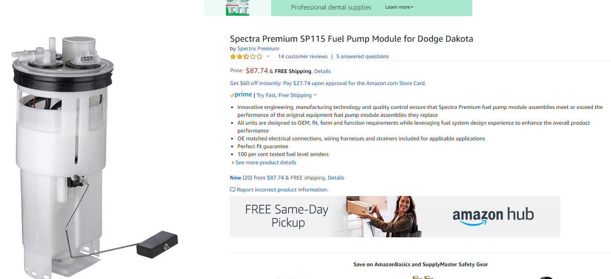Screen dimensions: 611x279
Task: Click the Get $60 off Store Card offer
Action: [x=328, y=83]
